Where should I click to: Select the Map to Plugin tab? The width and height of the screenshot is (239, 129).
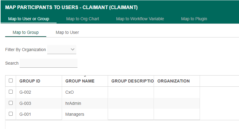[x=194, y=19]
